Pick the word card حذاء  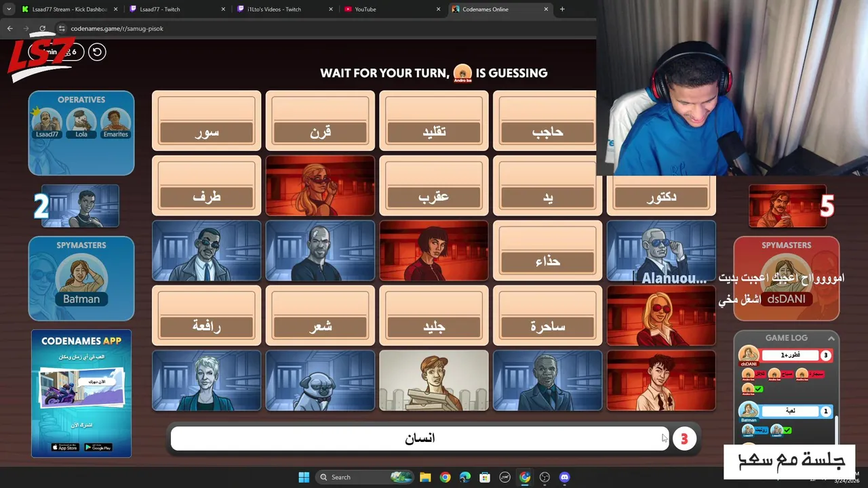[548, 251]
